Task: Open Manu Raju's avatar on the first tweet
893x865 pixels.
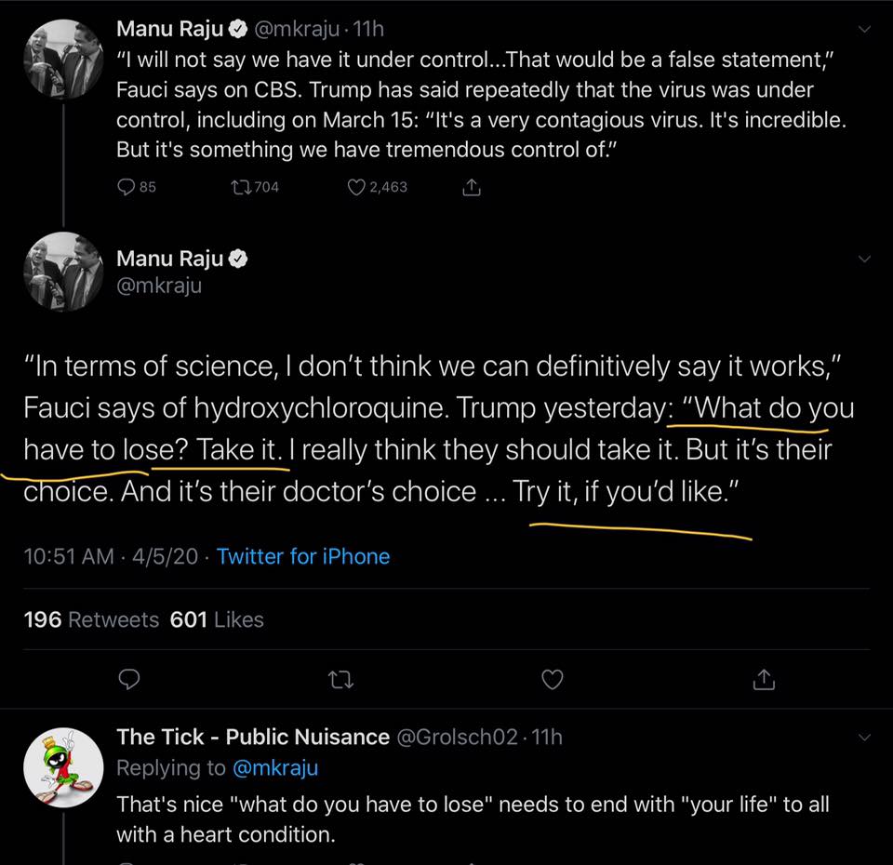Action: click(x=62, y=59)
